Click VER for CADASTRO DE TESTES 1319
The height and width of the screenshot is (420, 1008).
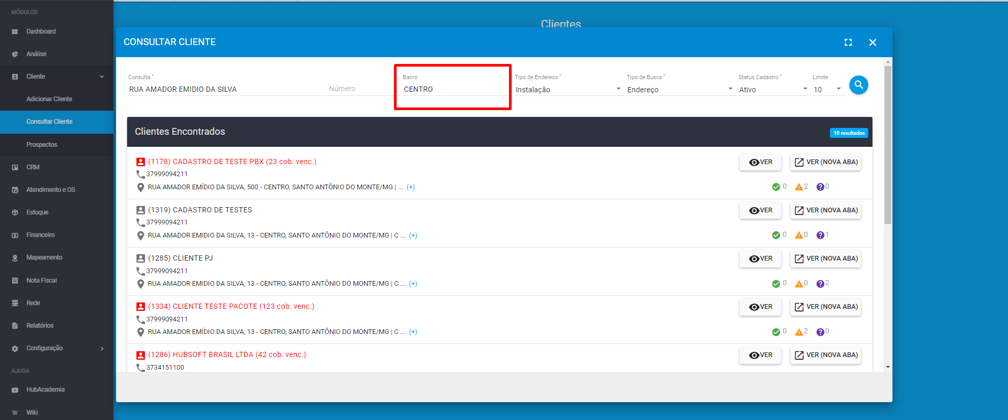click(761, 210)
